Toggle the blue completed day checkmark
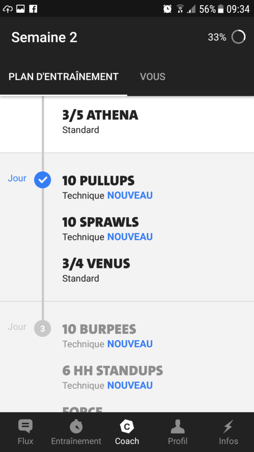Viewport: 254px width, 452px height. 43,180
